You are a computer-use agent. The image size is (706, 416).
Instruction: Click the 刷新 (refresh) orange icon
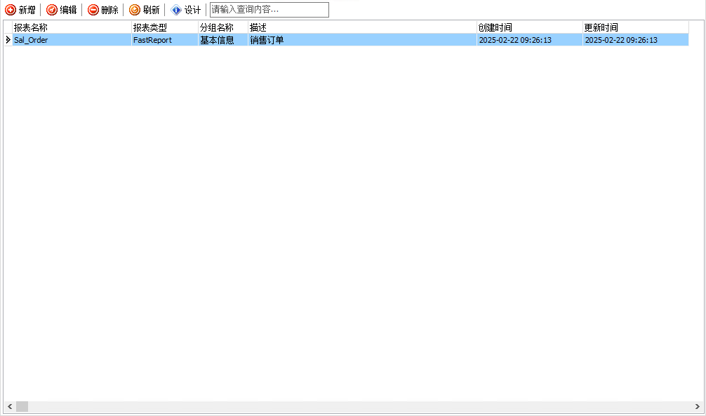(x=135, y=10)
